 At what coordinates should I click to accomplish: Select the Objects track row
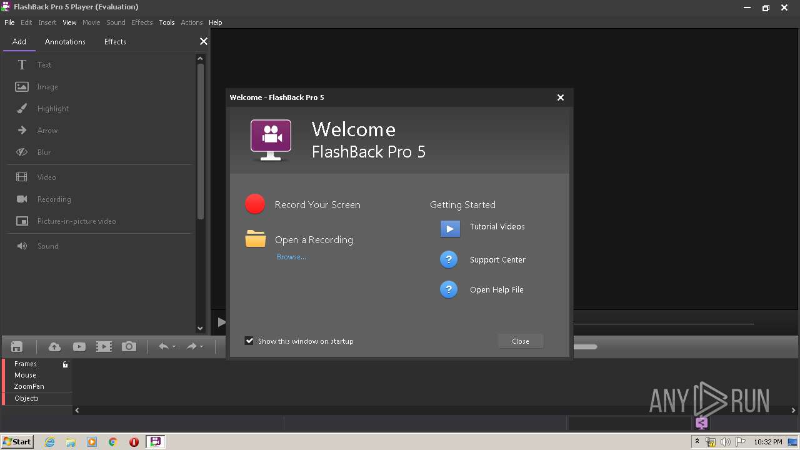pyautogui.click(x=37, y=398)
